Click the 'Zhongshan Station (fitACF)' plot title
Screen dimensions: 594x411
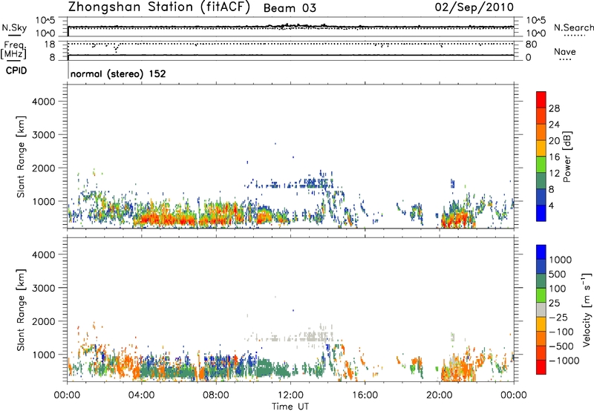pos(160,7)
